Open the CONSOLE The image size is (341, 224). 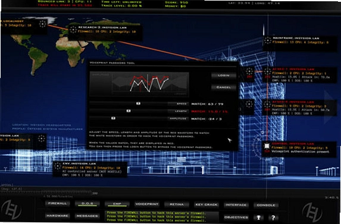(266, 205)
